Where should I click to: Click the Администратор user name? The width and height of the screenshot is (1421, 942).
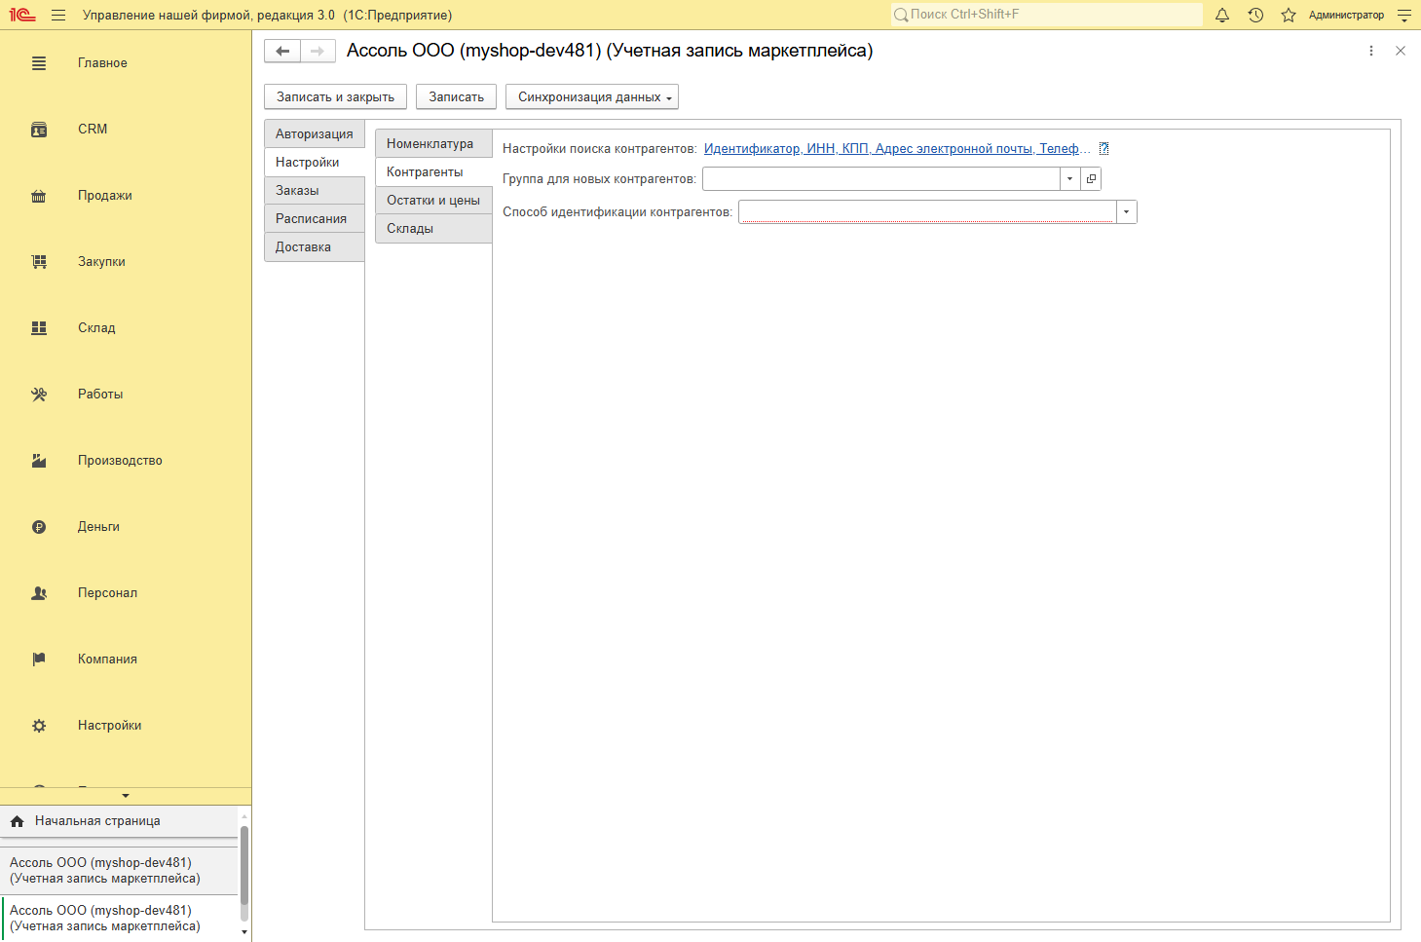[1346, 15]
